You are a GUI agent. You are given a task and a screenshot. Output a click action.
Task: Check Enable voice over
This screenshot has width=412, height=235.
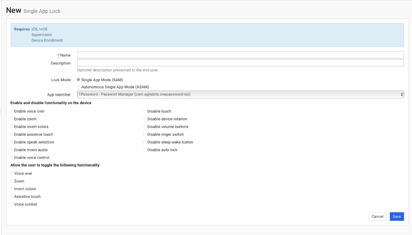click(x=11, y=111)
